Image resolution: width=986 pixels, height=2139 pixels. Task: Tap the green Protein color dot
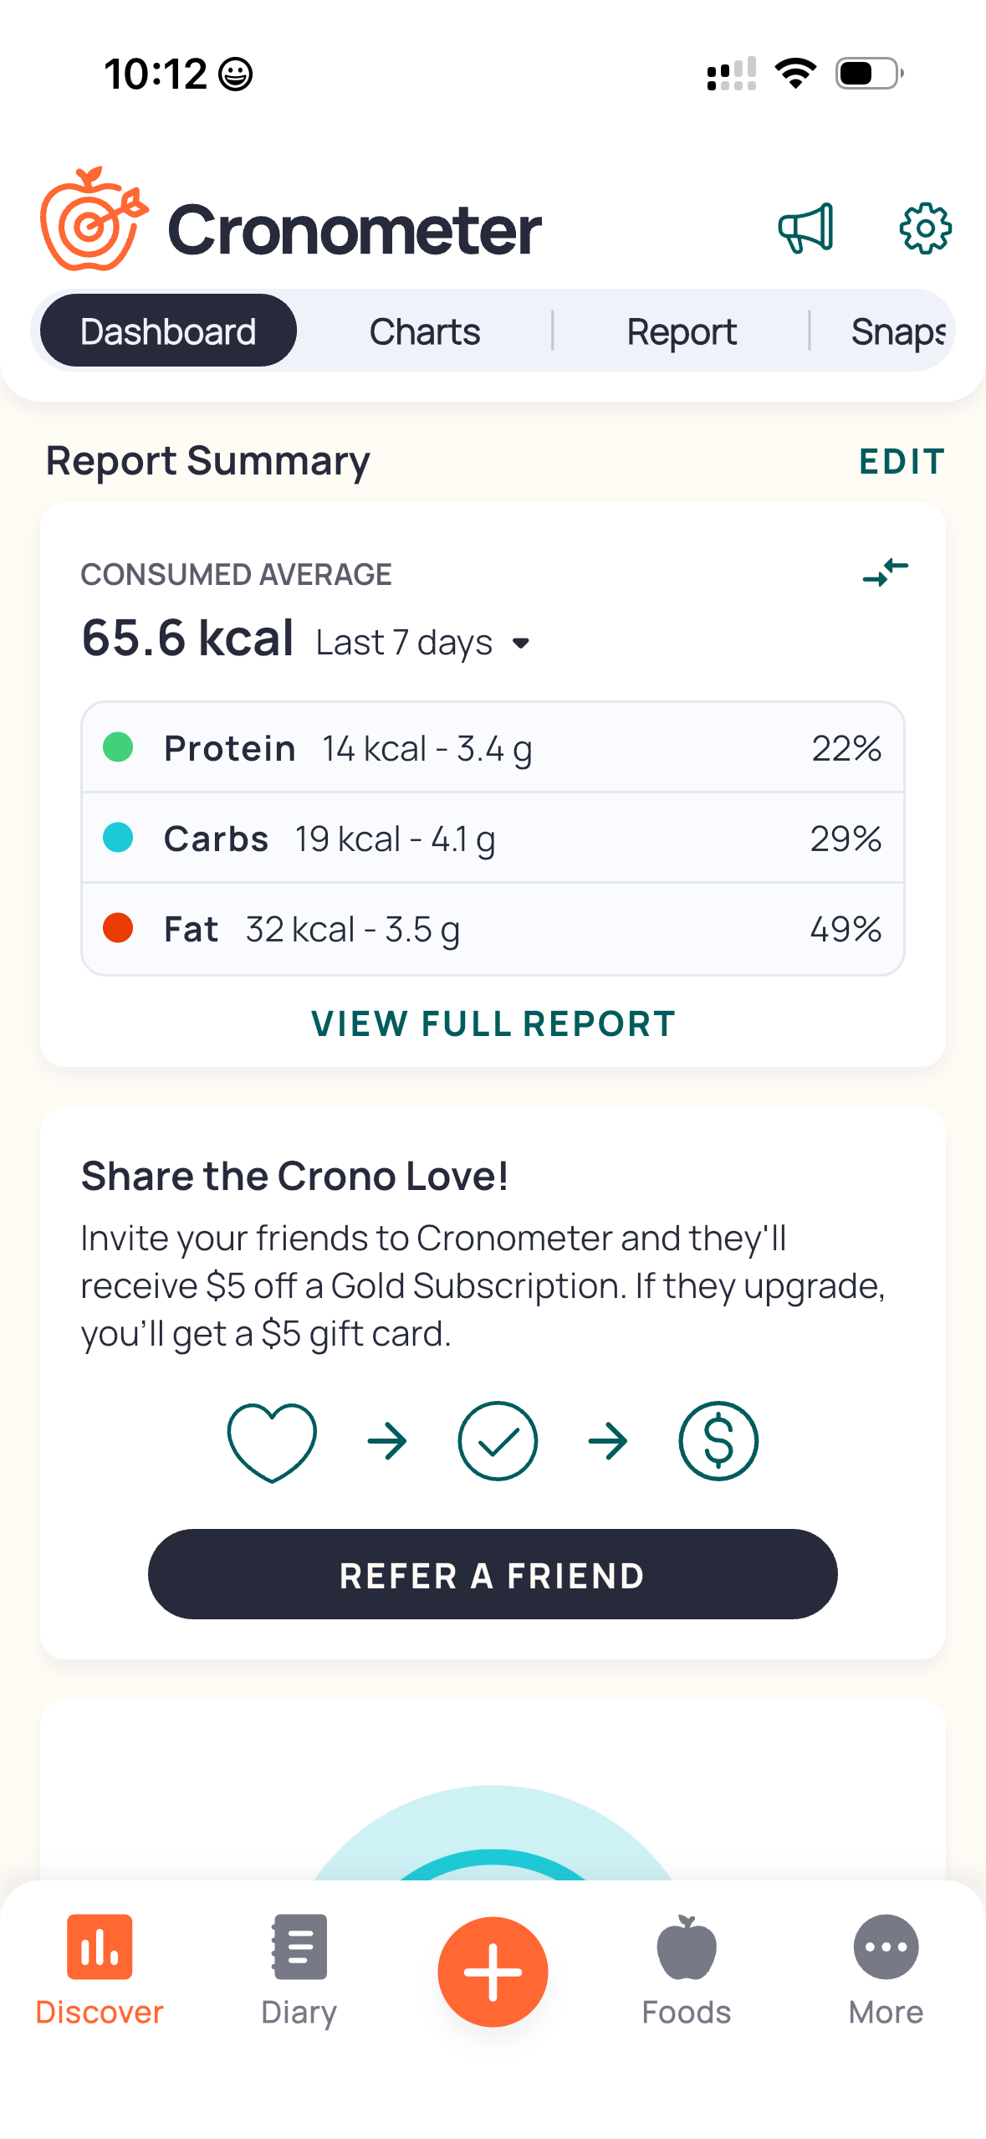(x=118, y=746)
